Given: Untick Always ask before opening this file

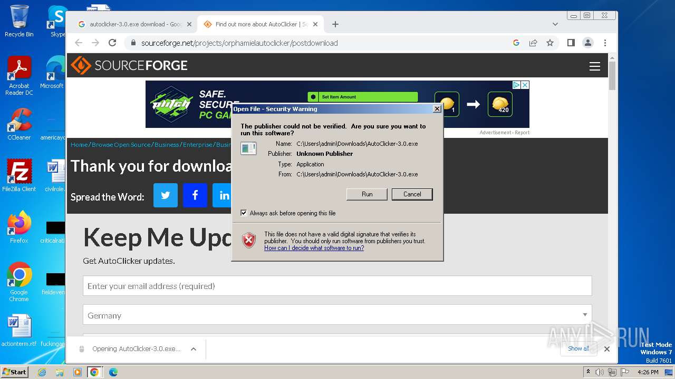Looking at the screenshot, I should [244, 213].
